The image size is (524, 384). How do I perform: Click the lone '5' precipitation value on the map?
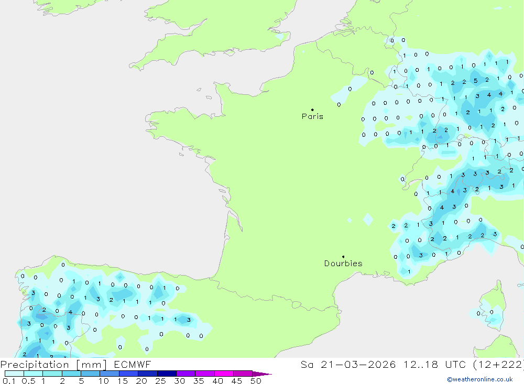(476, 81)
